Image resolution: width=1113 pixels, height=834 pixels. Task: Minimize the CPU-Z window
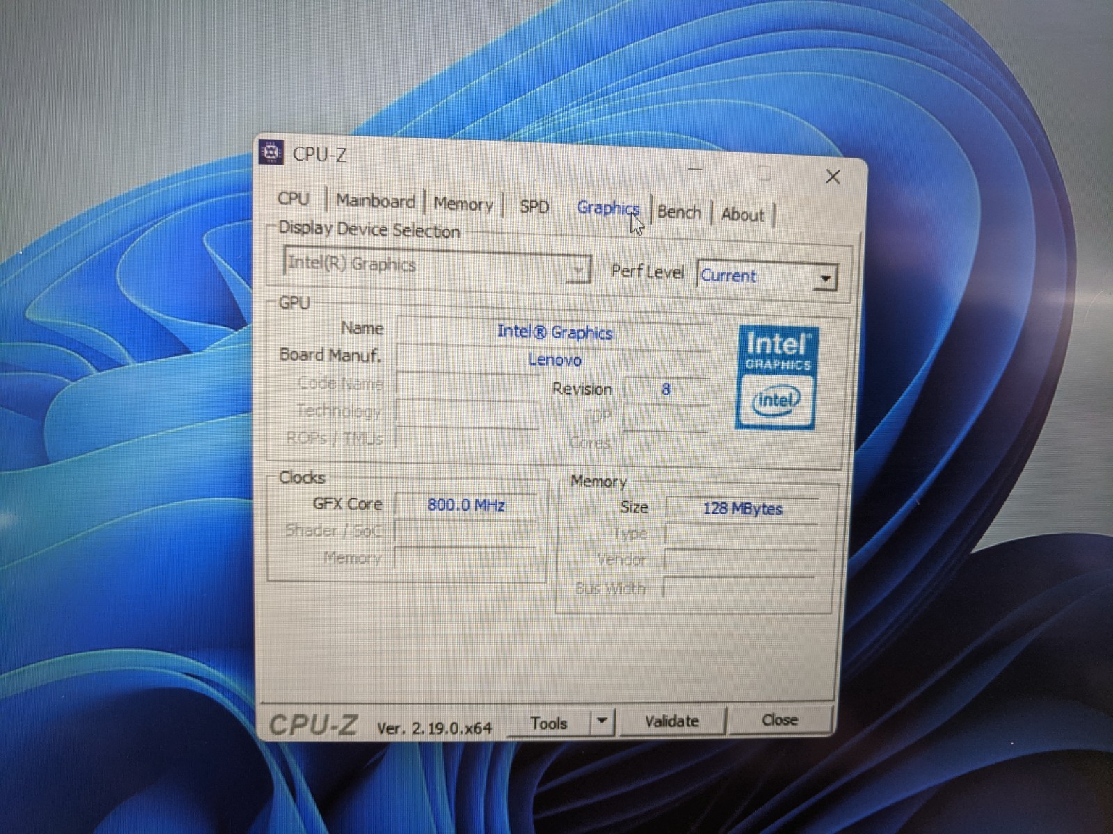pos(696,169)
